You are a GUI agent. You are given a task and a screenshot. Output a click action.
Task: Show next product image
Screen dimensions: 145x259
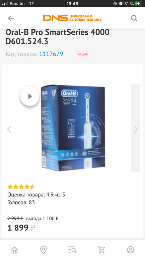coord(136,129)
